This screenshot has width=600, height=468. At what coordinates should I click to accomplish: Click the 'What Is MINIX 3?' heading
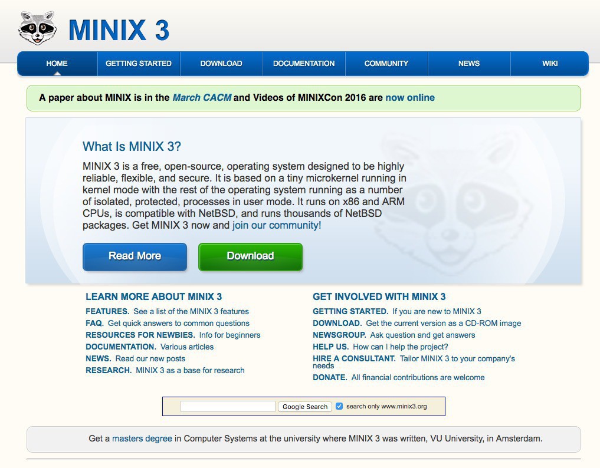pyautogui.click(x=132, y=146)
